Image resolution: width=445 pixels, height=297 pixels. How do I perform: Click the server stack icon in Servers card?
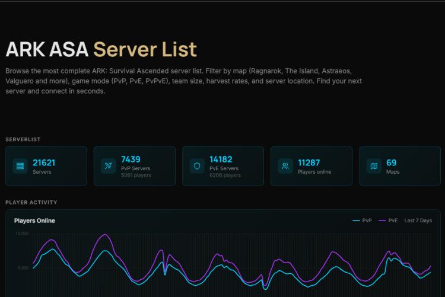pos(20,166)
